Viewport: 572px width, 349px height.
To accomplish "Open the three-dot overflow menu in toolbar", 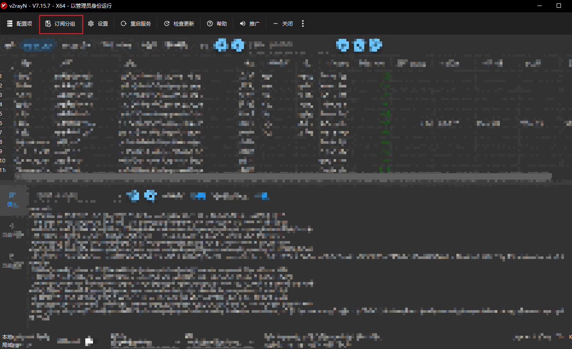I will click(303, 24).
